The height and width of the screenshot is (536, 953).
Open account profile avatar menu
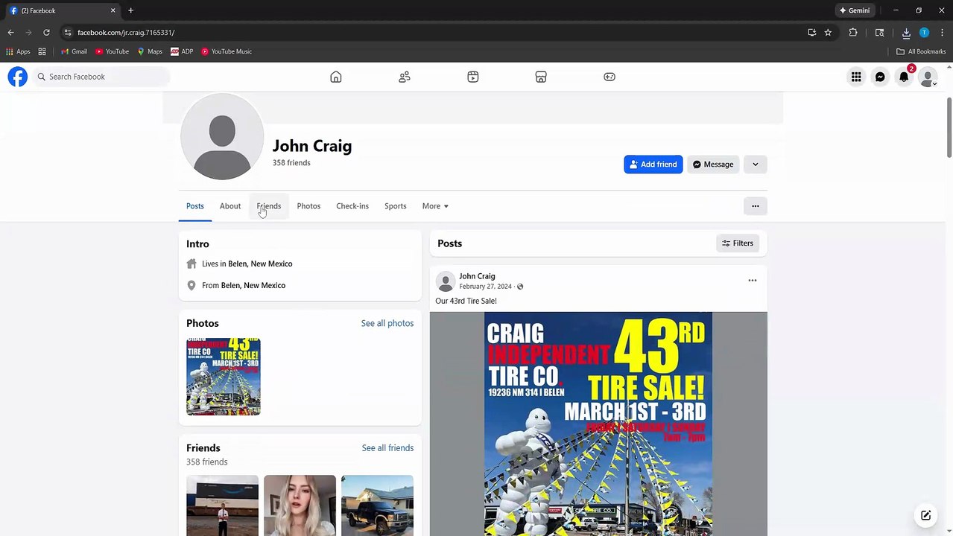tap(928, 77)
